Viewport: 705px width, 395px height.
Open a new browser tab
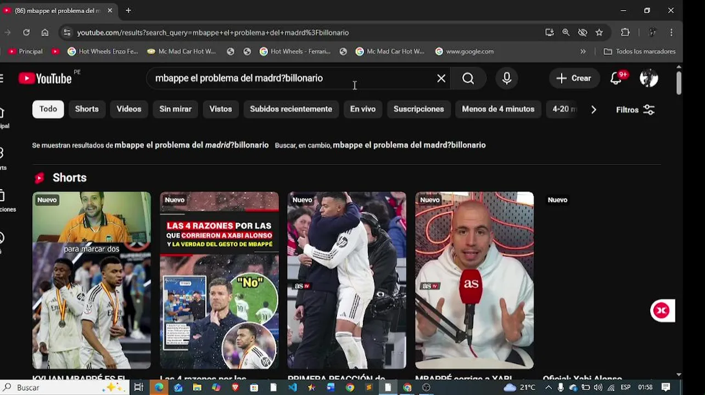coord(128,10)
